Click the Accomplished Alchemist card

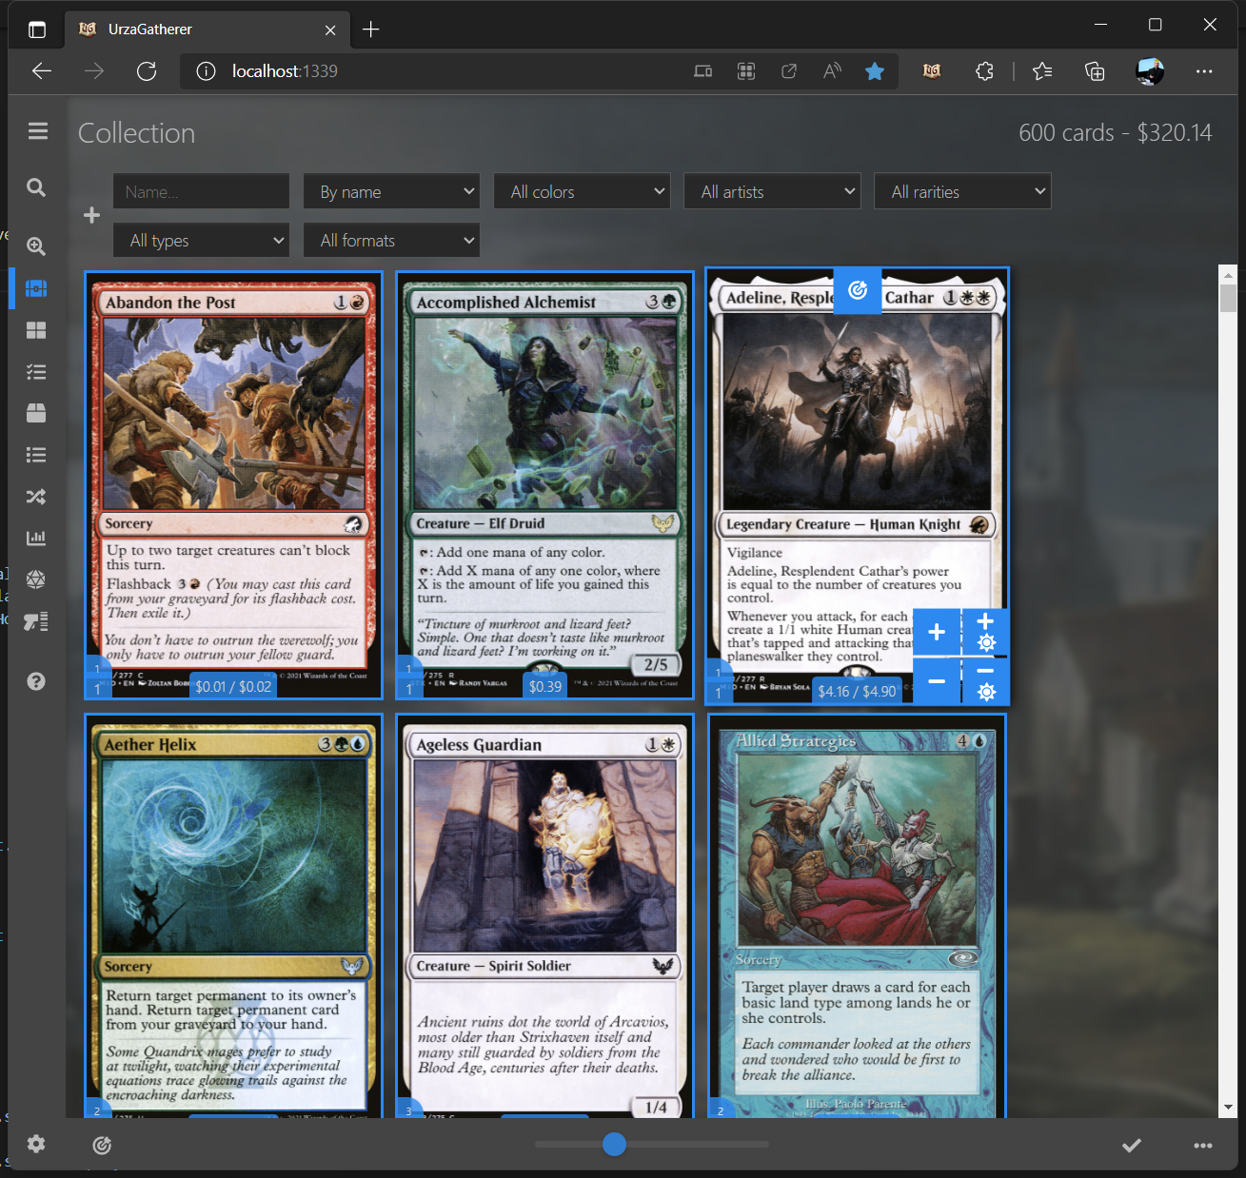pyautogui.click(x=544, y=485)
